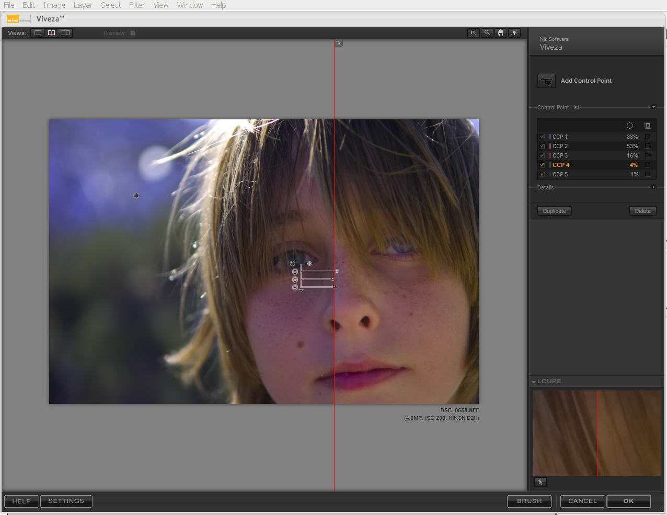667x515 pixels.
Task: Open the Filter menu
Action: (137, 5)
